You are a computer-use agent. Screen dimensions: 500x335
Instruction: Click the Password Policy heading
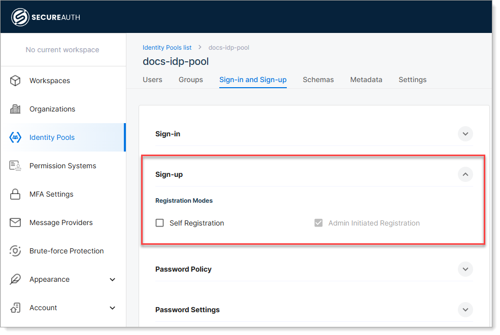(183, 269)
